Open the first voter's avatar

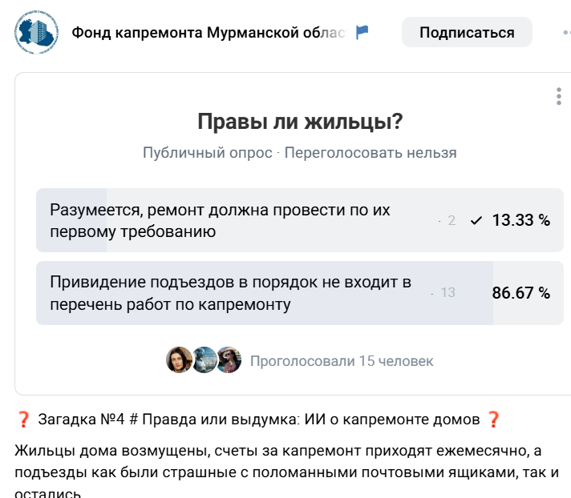[178, 360]
